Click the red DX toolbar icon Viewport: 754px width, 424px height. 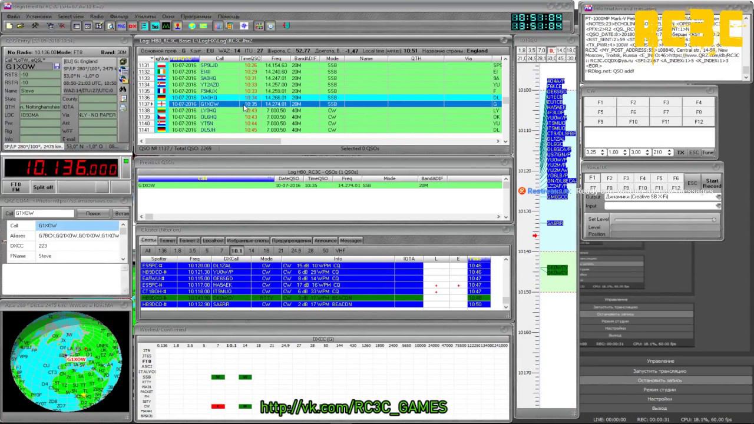pyautogui.click(x=133, y=26)
